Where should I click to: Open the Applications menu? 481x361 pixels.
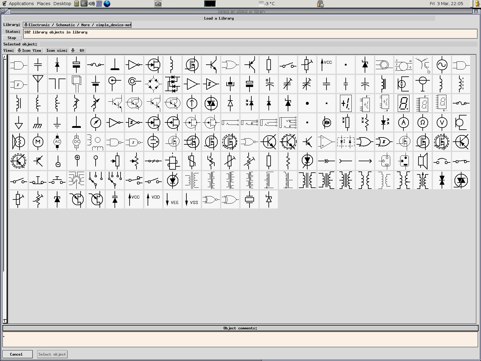coord(21,4)
